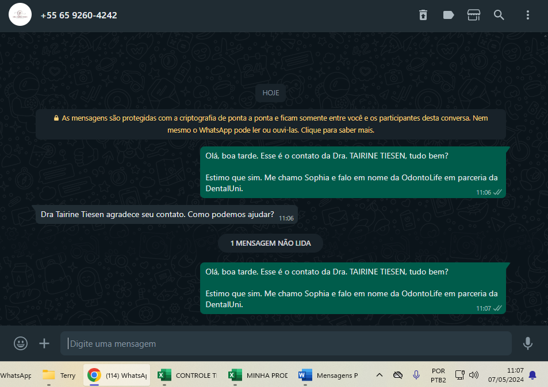Screen dimensions: 548x387
Task: Open the three-dot chat menu
Action: [528, 15]
